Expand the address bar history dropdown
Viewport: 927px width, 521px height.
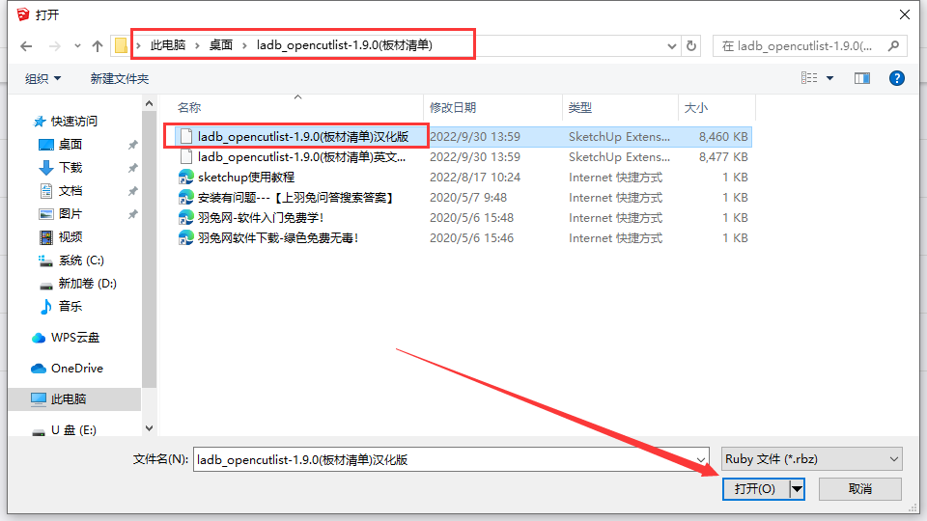(672, 46)
